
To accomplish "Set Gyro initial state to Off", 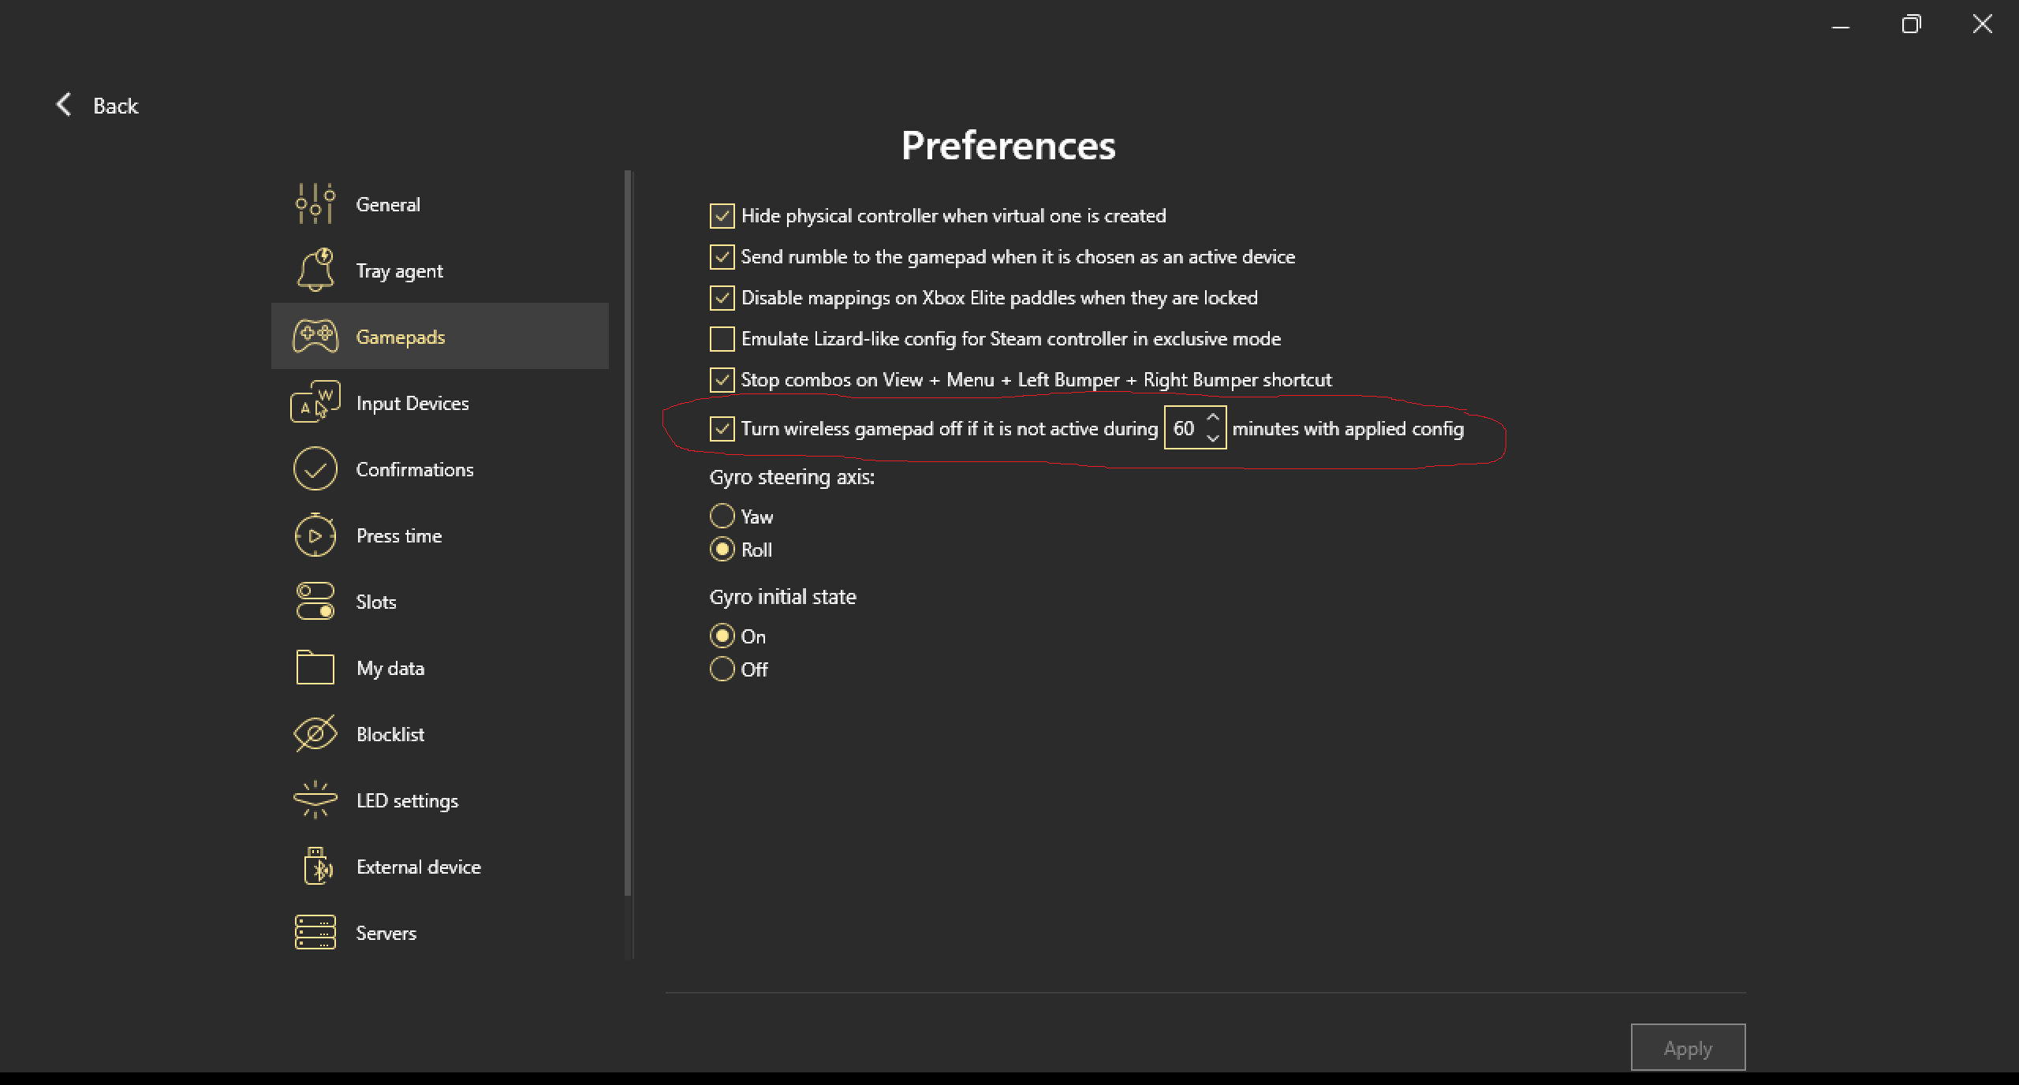I will point(722,669).
